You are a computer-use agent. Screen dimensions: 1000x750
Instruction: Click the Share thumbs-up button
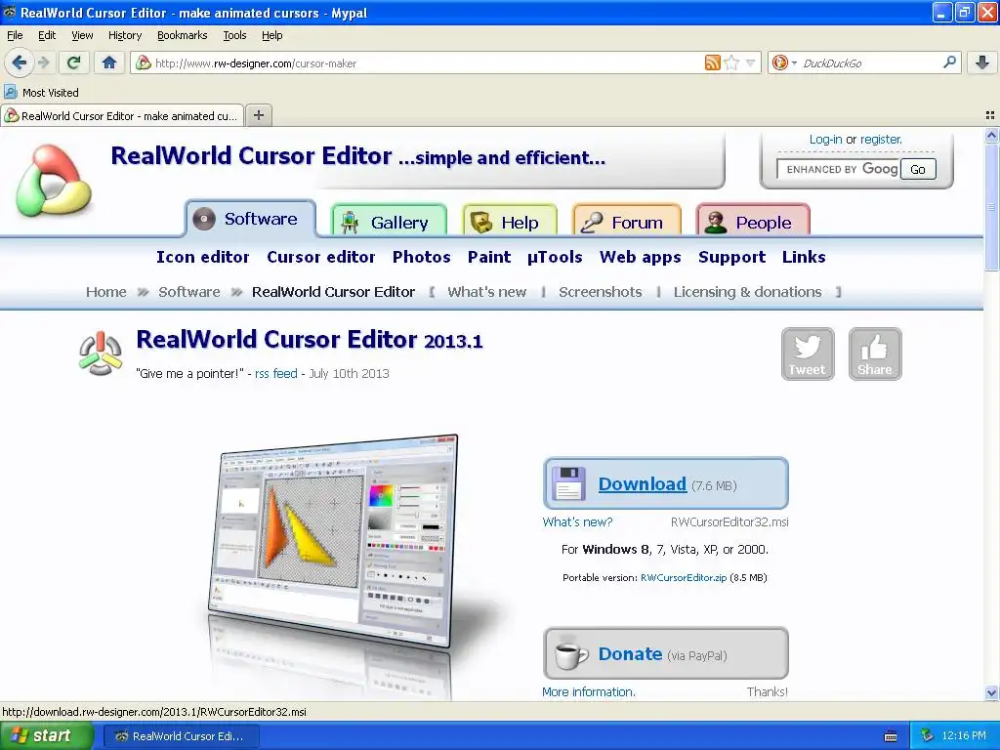(x=875, y=354)
